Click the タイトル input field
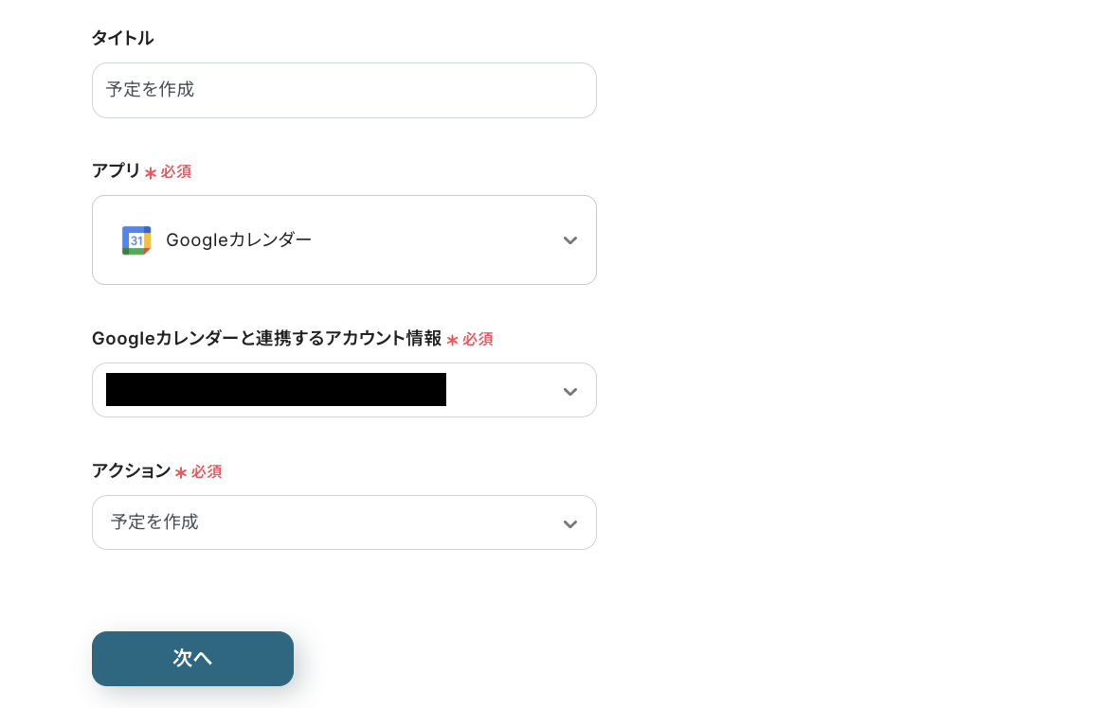Viewport: 1101px width, 708px height. coord(344,90)
